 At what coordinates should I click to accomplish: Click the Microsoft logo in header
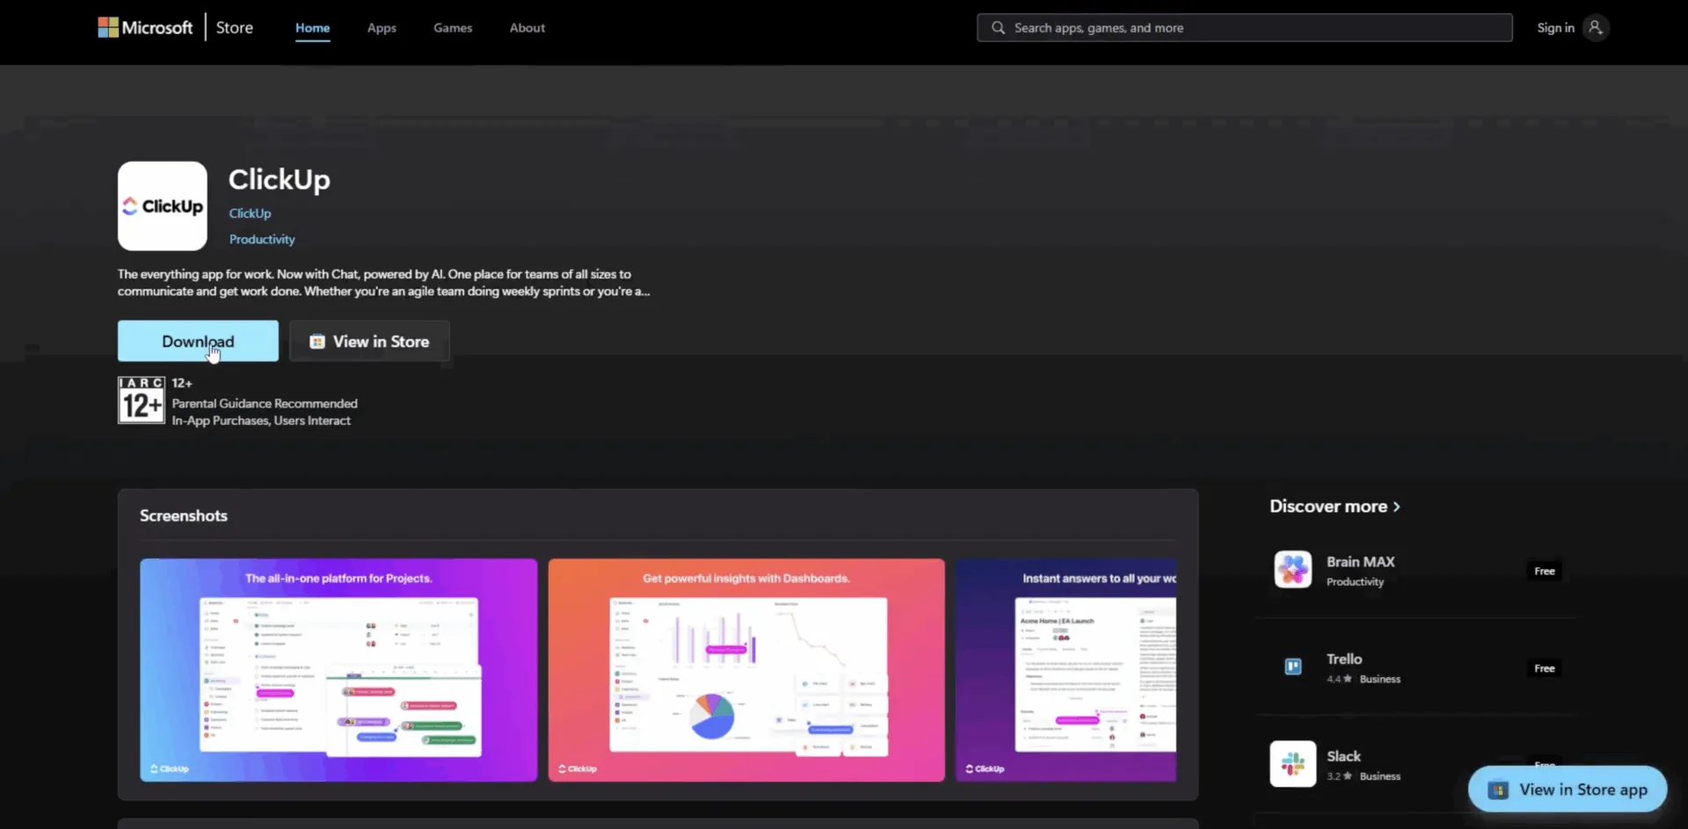tap(145, 27)
